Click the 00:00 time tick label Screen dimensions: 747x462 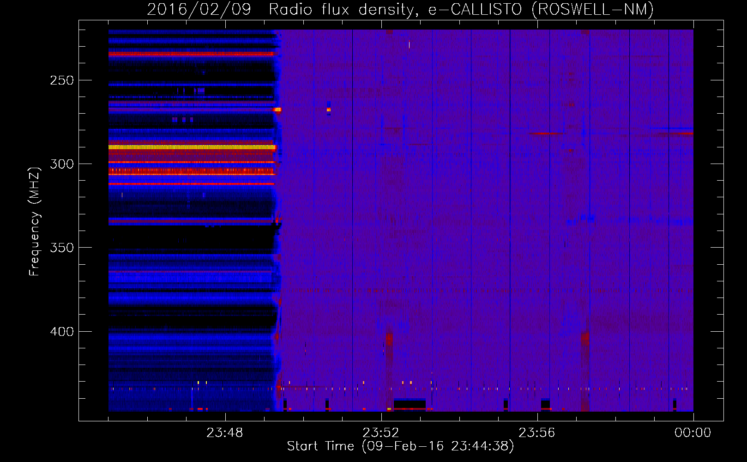(x=693, y=433)
